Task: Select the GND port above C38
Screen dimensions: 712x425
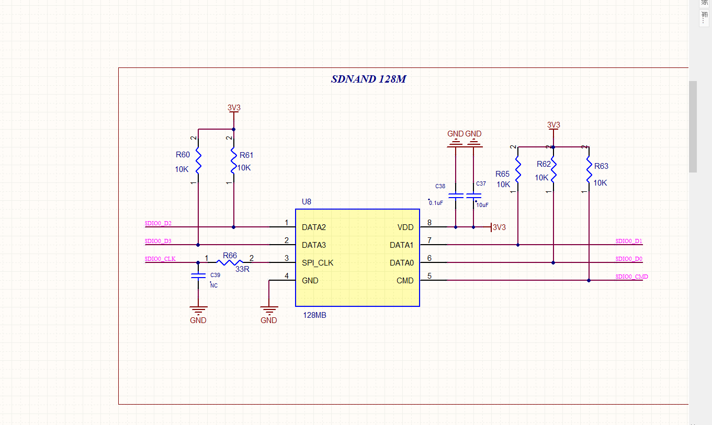Action: click(x=456, y=139)
